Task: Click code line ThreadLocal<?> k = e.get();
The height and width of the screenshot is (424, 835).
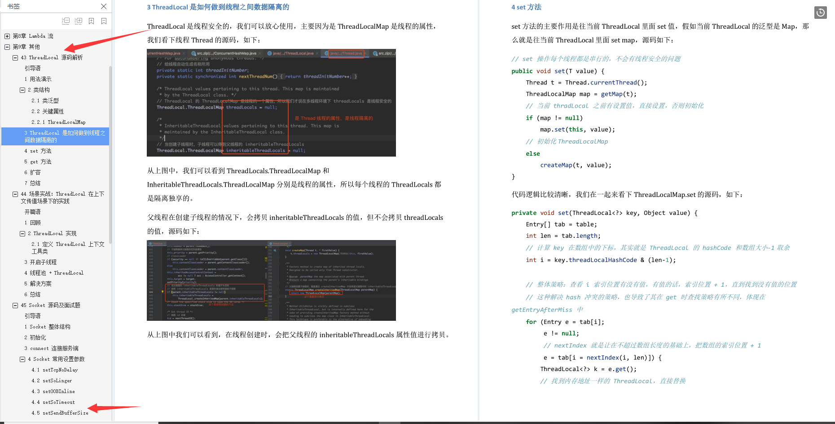Action: (x=588, y=369)
